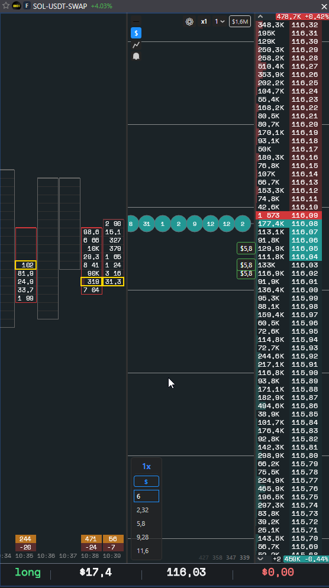Click the 10K cluster cell in 10:38 column

pyautogui.click(x=92, y=248)
